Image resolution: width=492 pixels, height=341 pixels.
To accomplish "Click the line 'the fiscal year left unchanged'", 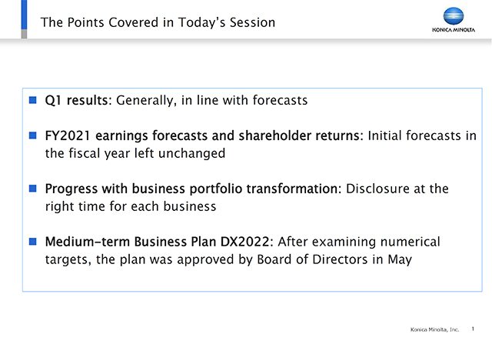I will 135,153.
